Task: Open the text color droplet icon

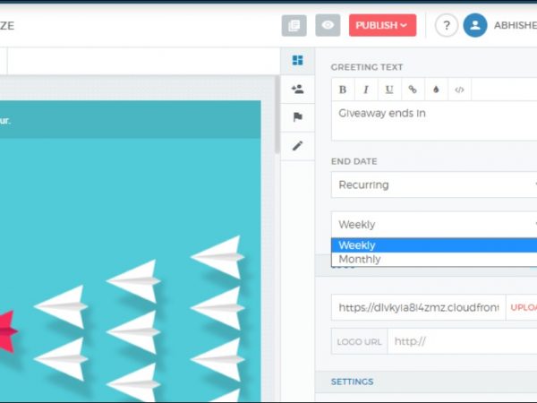Action: (436, 90)
